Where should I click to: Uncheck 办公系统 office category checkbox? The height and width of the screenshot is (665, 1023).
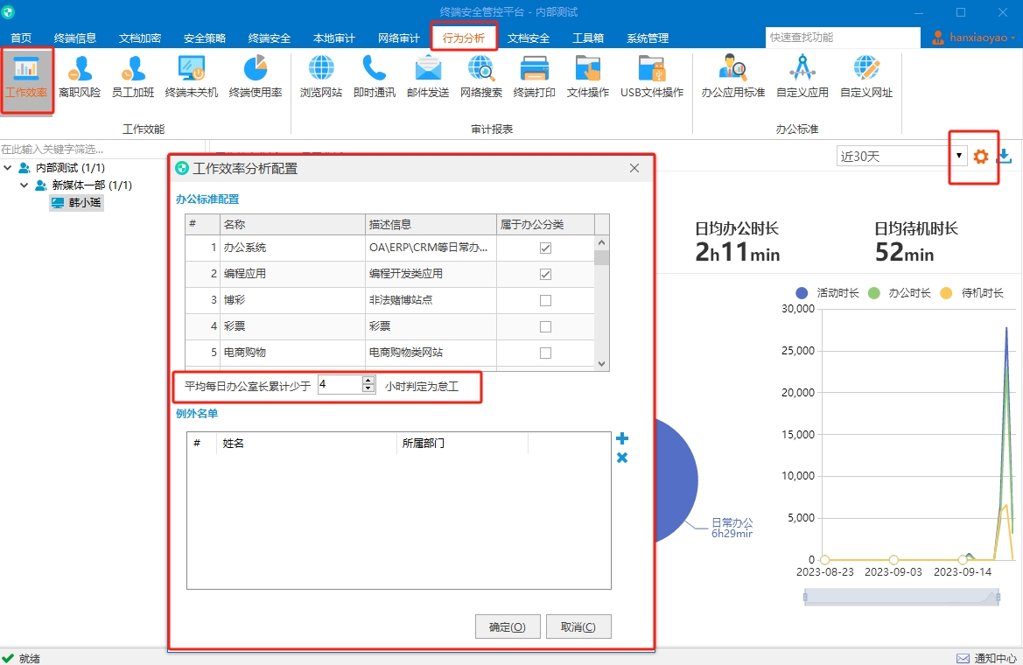pyautogui.click(x=545, y=248)
